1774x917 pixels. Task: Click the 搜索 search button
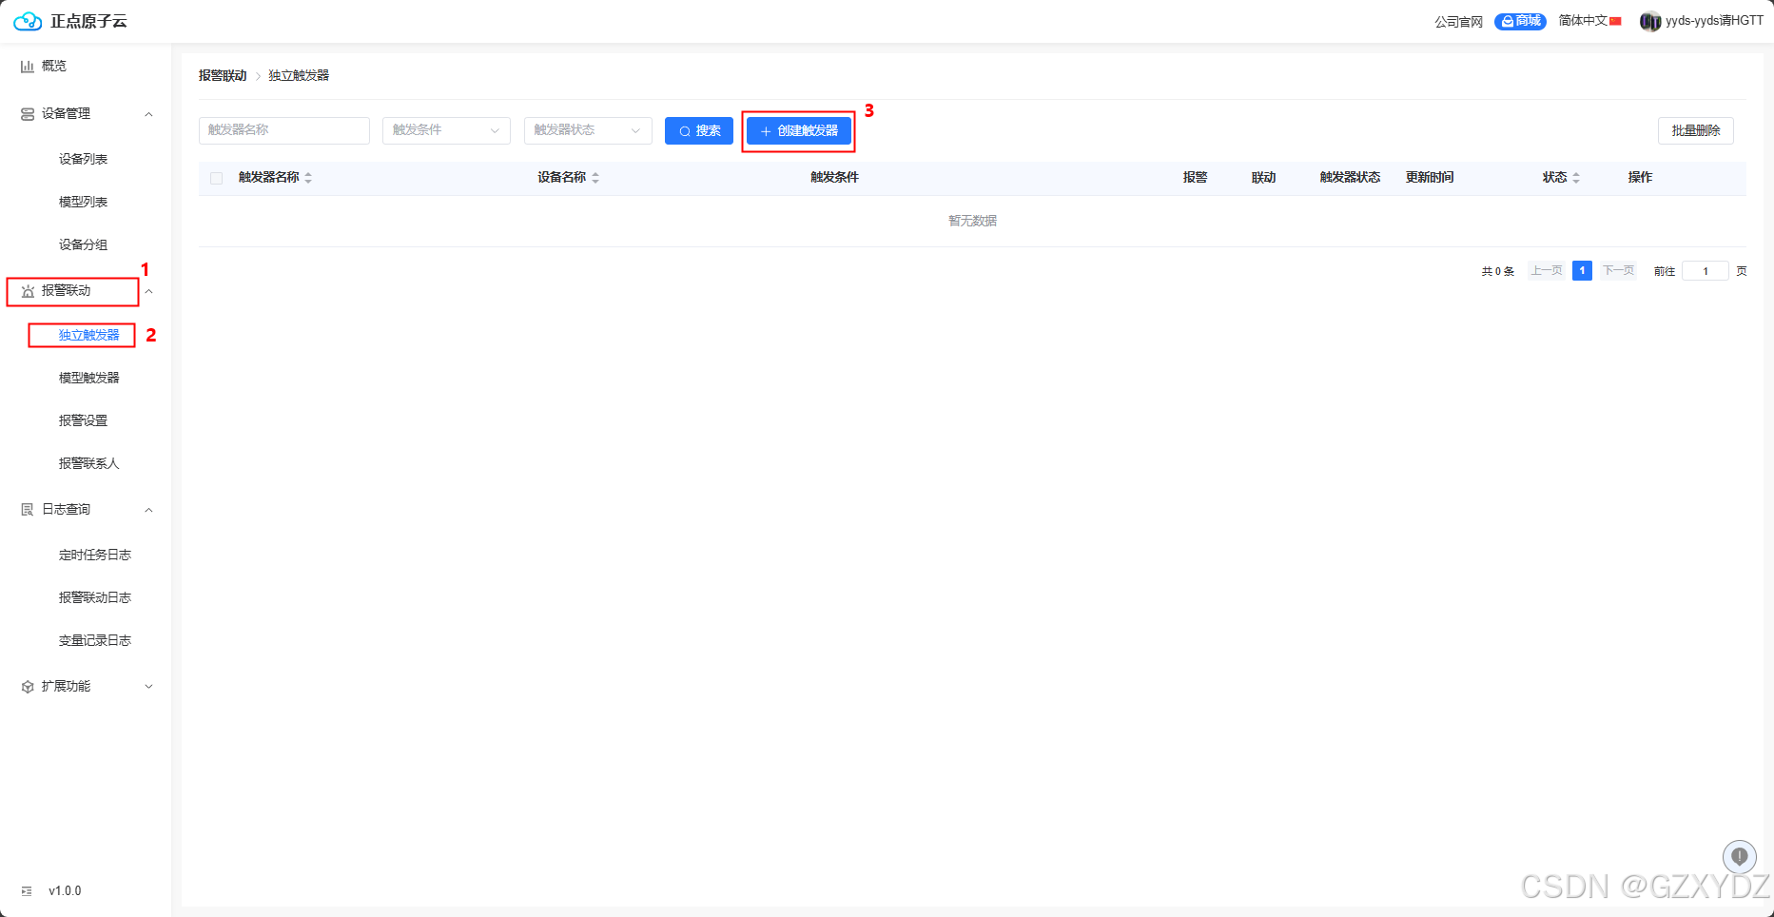(699, 130)
